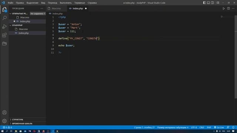
Task: Open the Manage gear icon
Action: tap(4, 121)
